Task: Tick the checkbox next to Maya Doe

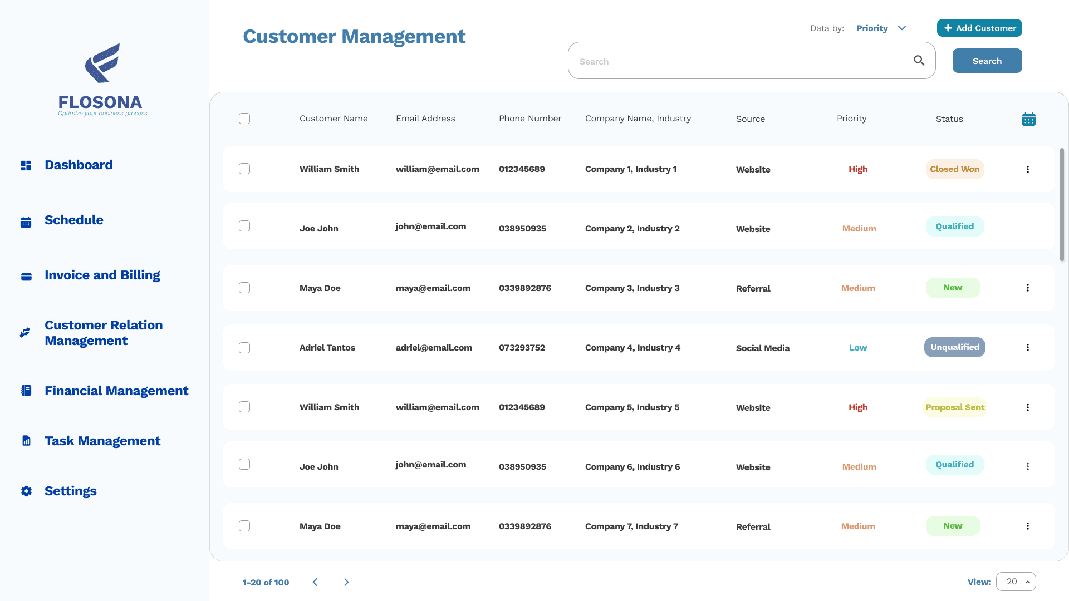Action: tap(244, 288)
